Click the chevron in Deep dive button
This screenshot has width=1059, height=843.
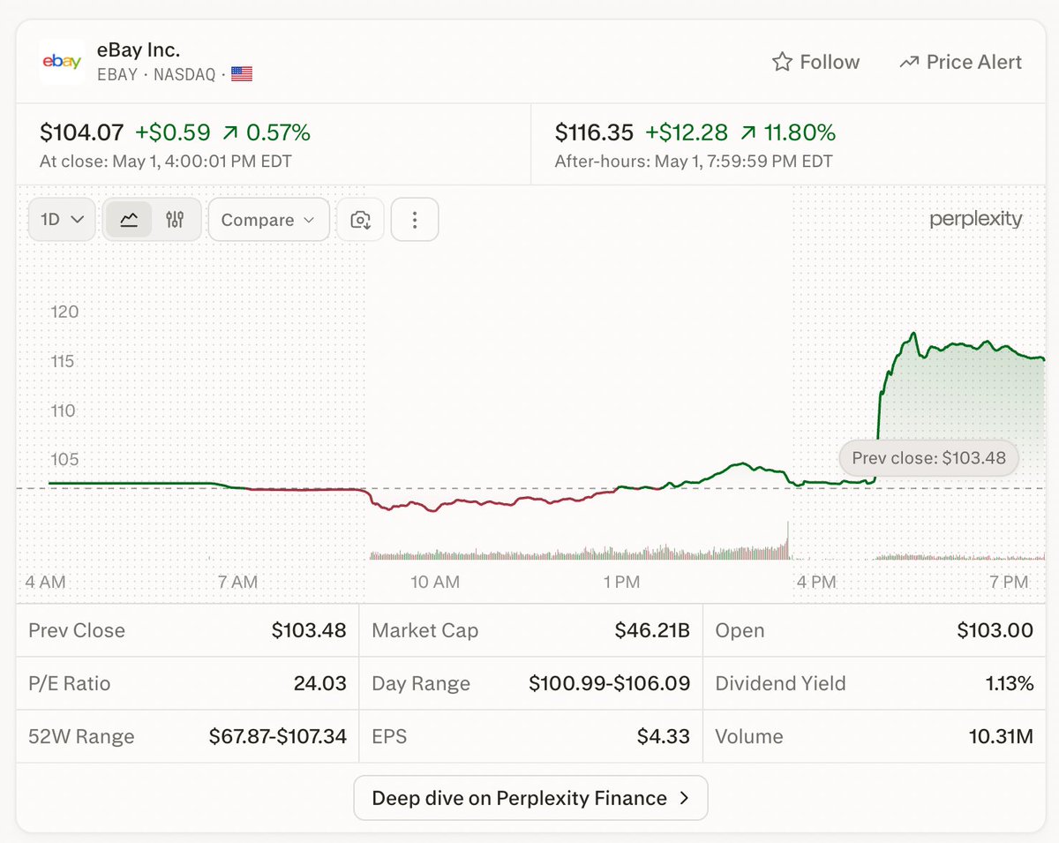(x=684, y=798)
